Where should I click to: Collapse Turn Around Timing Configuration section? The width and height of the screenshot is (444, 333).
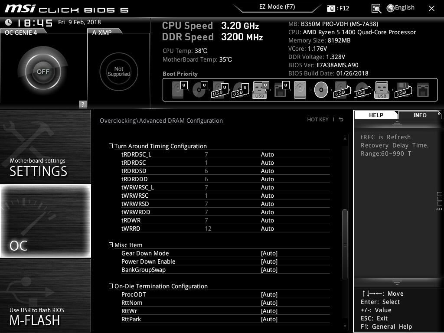click(x=111, y=146)
